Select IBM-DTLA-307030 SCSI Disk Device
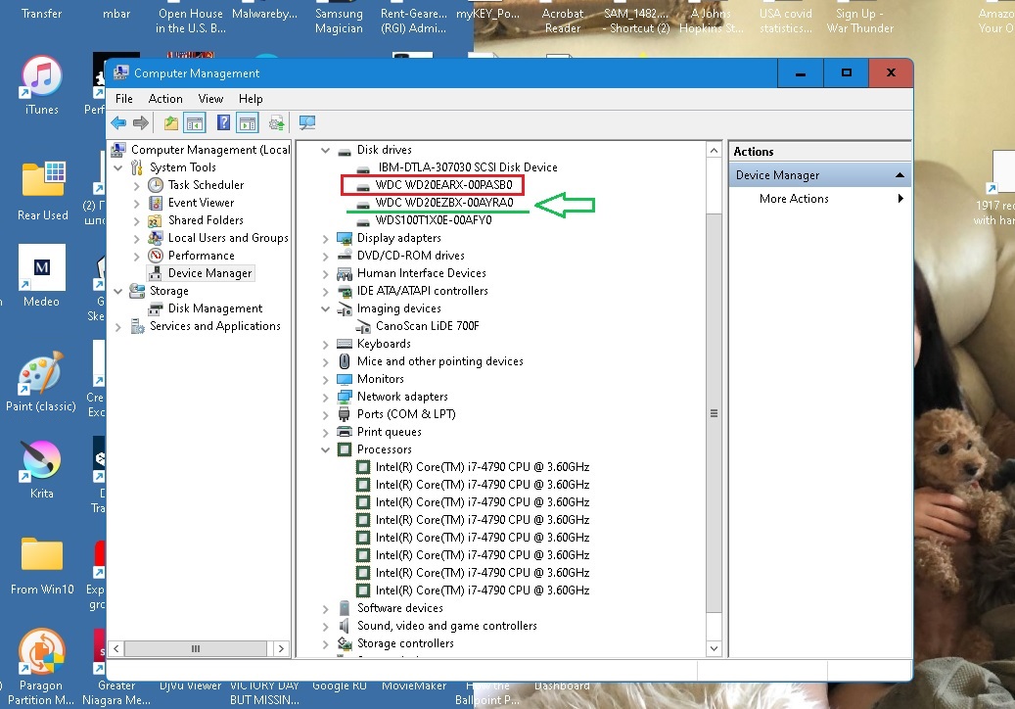This screenshot has height=709, width=1015. click(467, 167)
